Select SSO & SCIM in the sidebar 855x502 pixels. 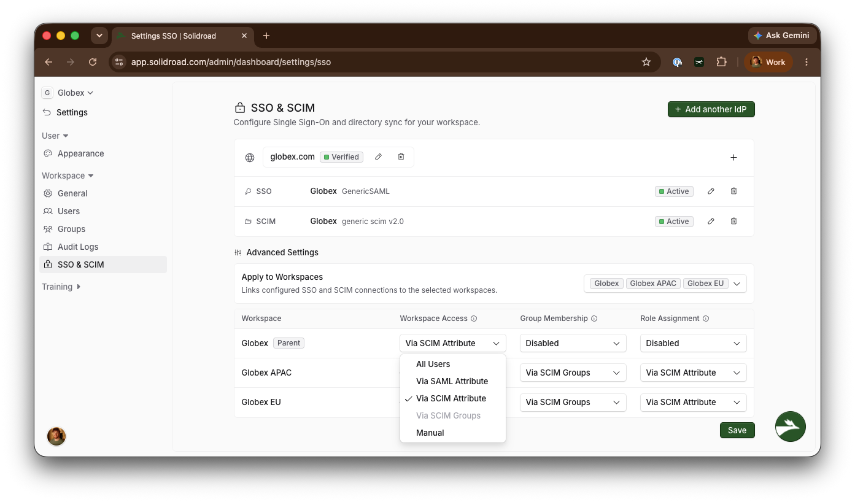(103, 265)
